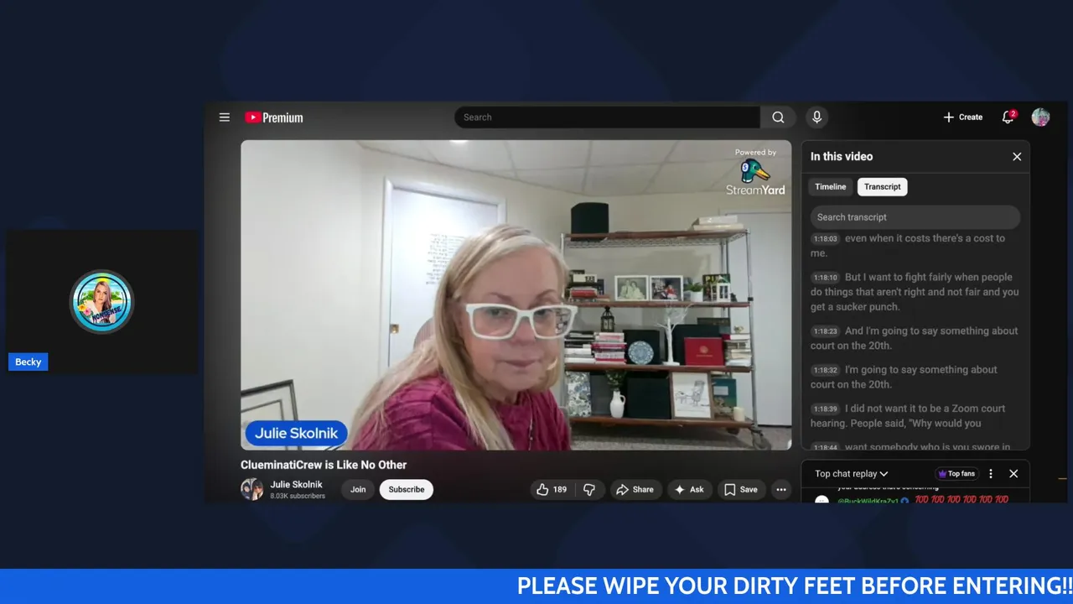Open more actions ellipsis under the video
The height and width of the screenshot is (604, 1073).
coord(781,490)
